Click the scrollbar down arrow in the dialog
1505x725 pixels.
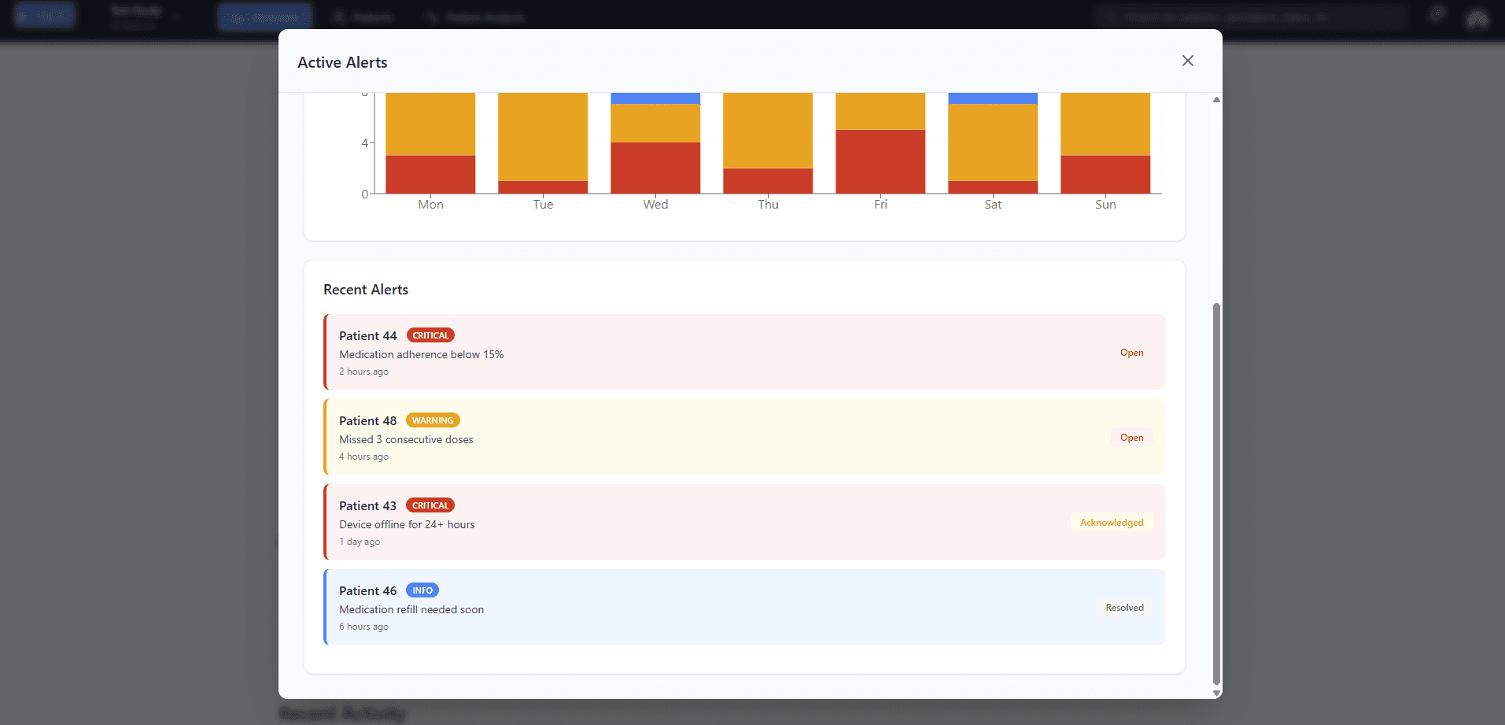[1215, 693]
